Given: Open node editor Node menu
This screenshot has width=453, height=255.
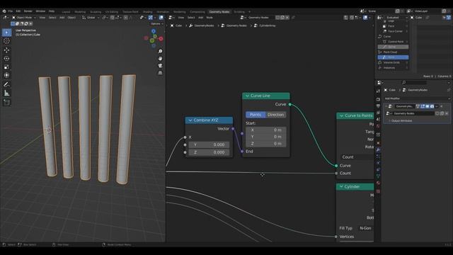Looking at the screenshot, I should point(210,18).
